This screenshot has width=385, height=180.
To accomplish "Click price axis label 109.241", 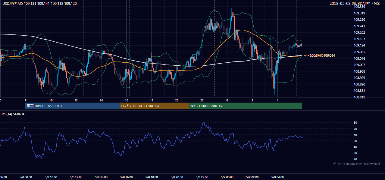I will coord(360,26).
